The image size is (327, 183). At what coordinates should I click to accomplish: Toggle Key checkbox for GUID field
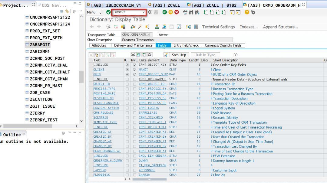tap(127, 74)
